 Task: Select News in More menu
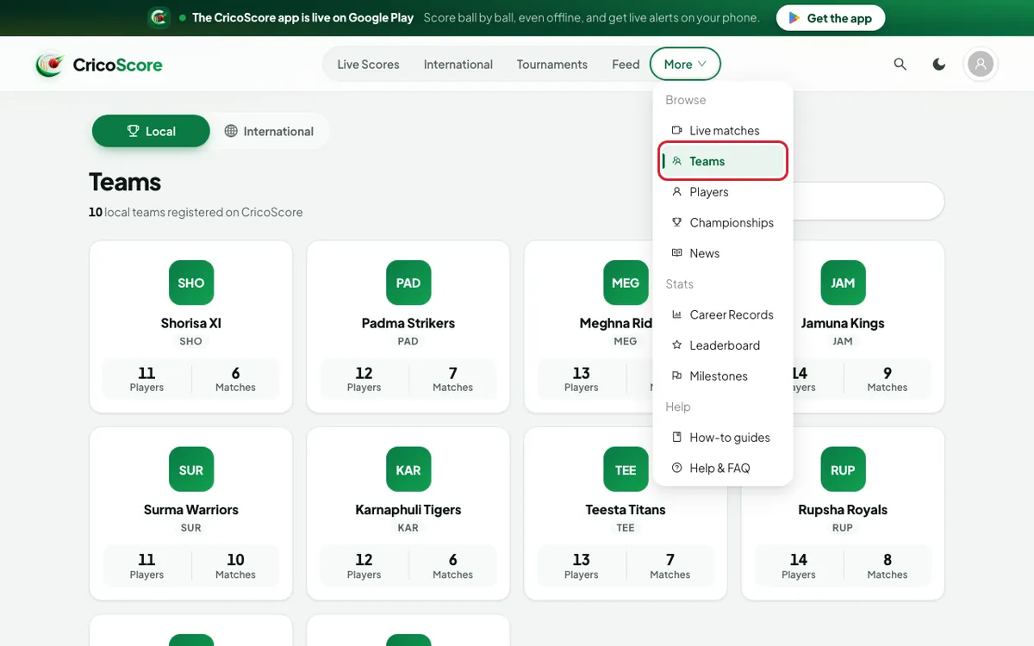coord(723,253)
